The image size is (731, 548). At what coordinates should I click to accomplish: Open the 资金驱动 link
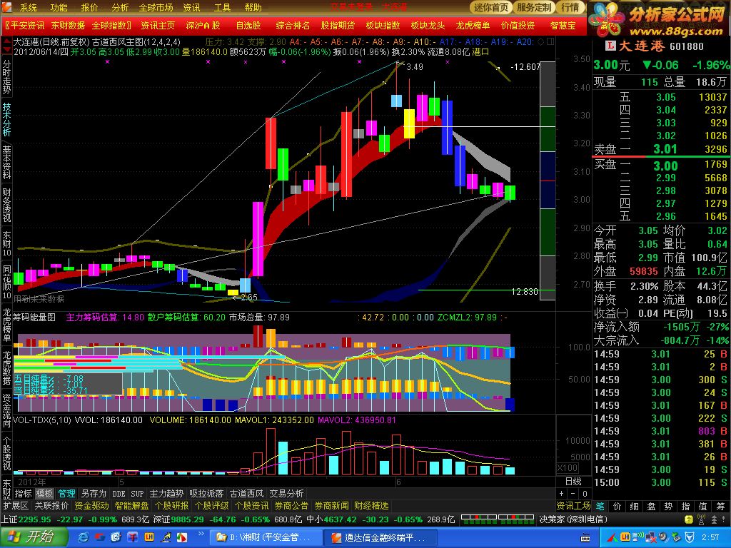(x=91, y=506)
